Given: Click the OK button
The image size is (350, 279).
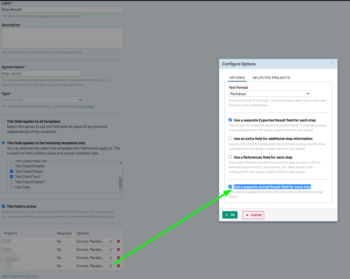Looking at the screenshot, I should [x=230, y=215].
